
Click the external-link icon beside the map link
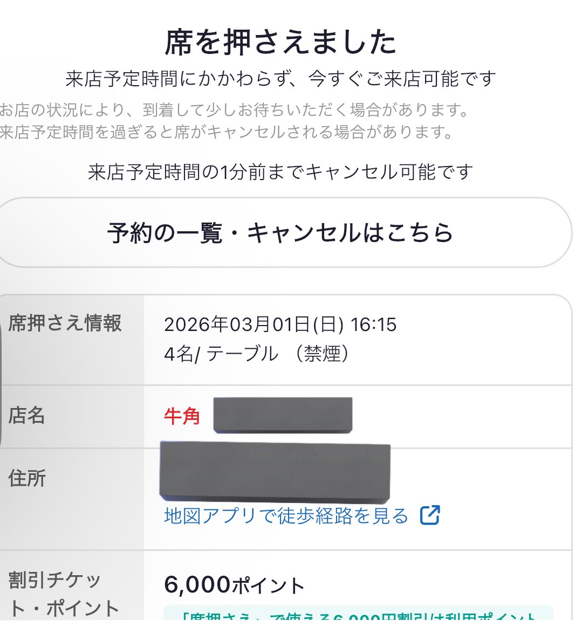430,515
